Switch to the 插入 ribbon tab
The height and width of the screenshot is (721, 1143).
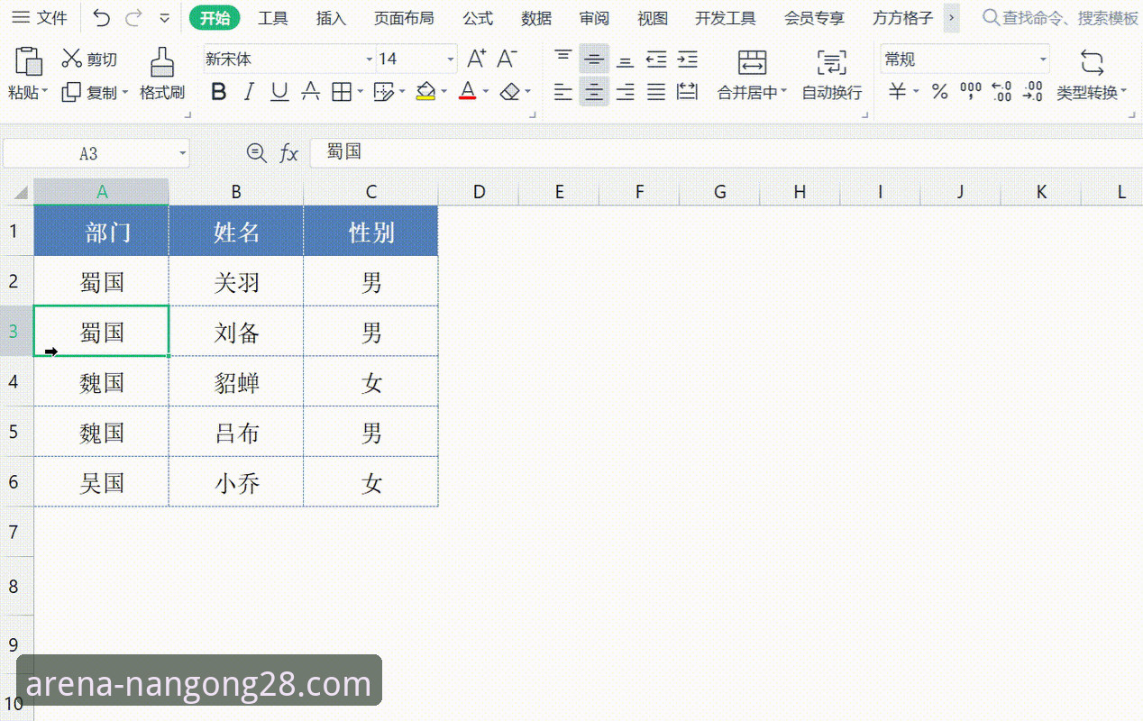331,17
